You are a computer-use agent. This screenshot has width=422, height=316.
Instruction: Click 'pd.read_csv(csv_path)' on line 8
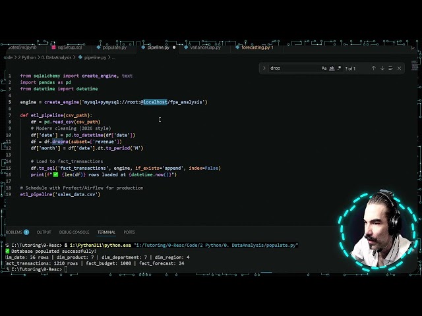pos(72,122)
